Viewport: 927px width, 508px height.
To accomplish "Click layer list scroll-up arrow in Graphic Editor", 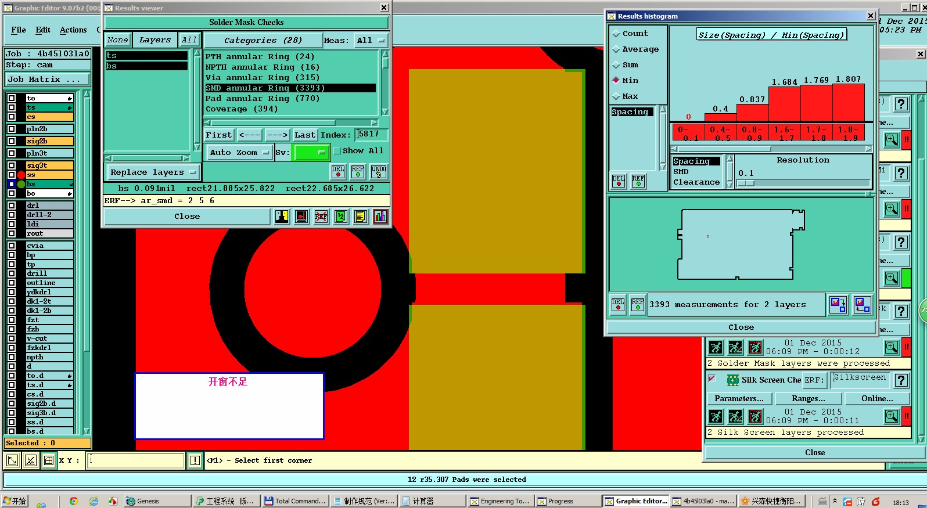I will (x=87, y=93).
